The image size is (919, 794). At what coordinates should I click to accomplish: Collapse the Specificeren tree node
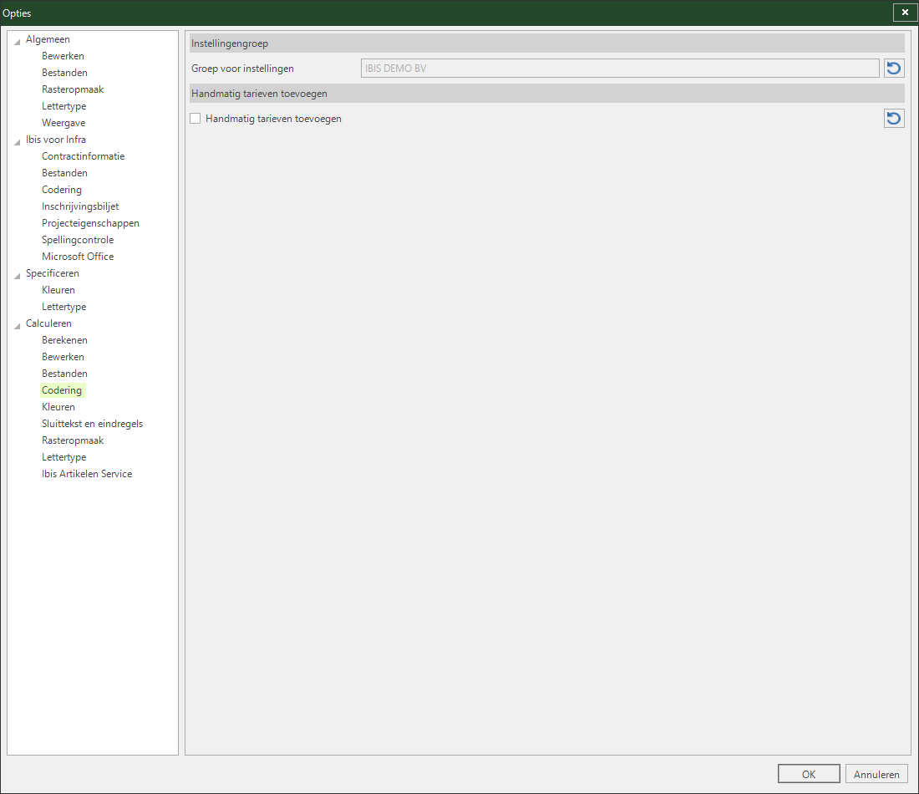(x=18, y=275)
